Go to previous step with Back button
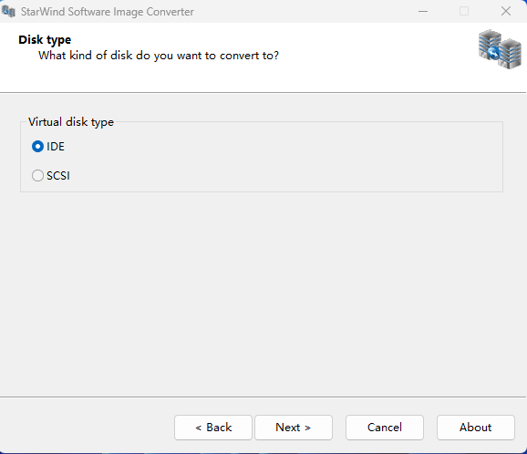 click(213, 428)
